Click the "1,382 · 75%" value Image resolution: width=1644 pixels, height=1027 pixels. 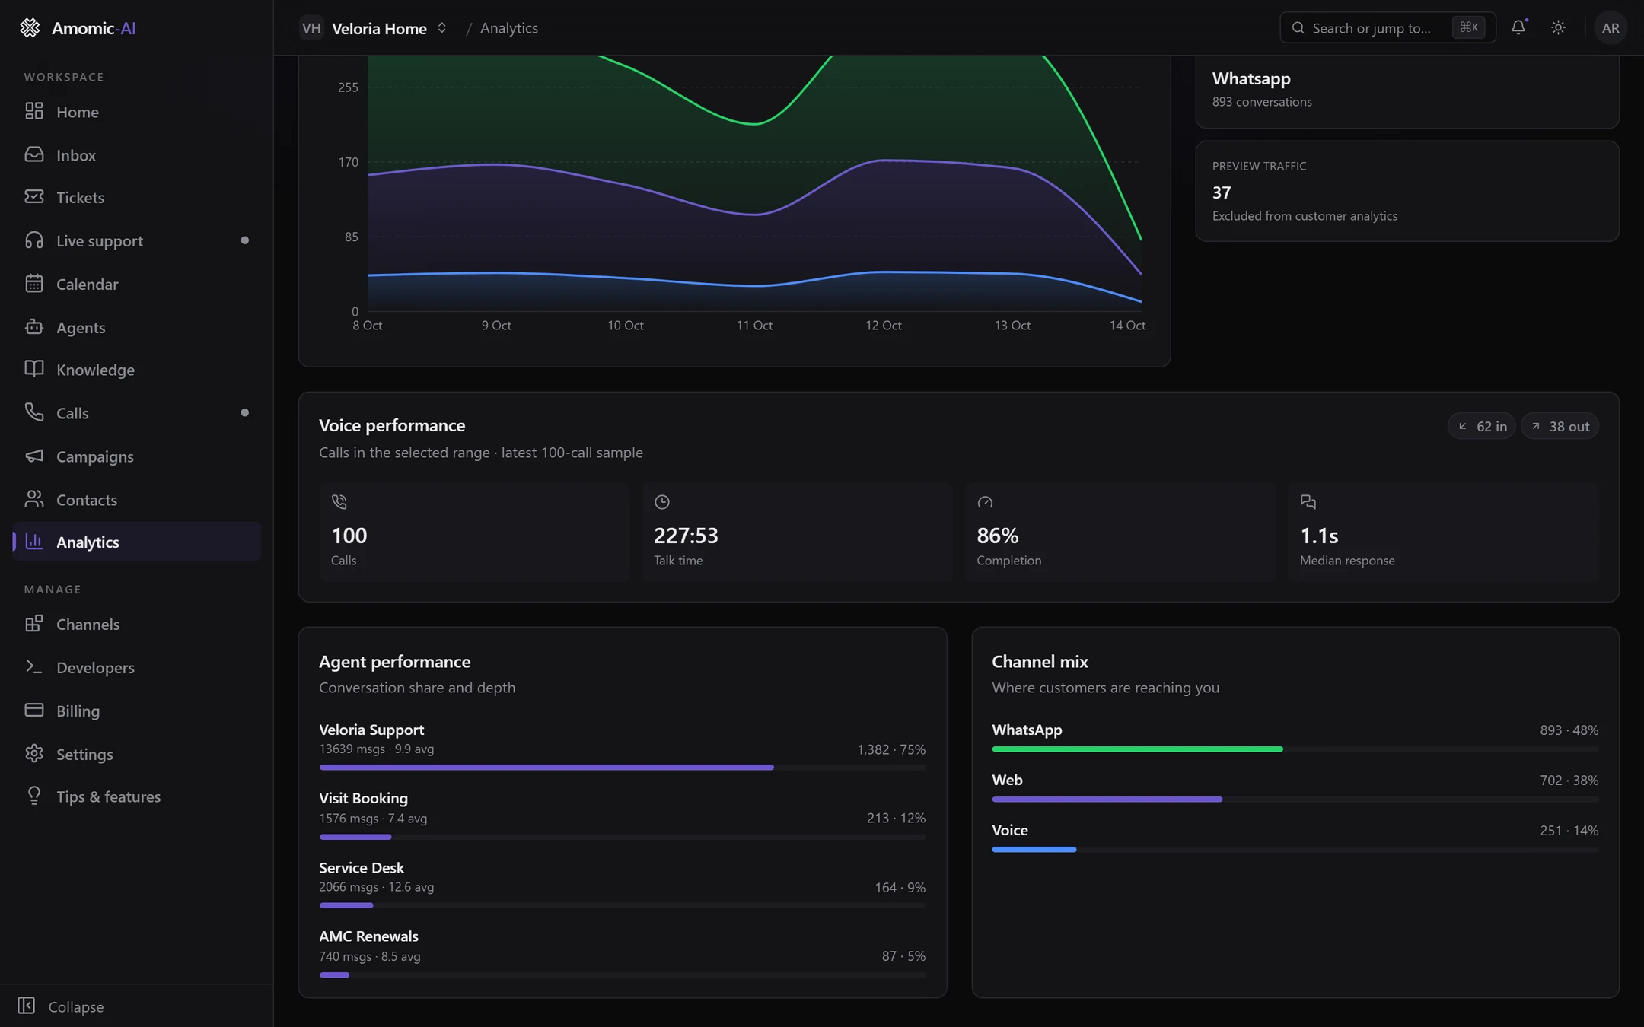click(x=891, y=749)
